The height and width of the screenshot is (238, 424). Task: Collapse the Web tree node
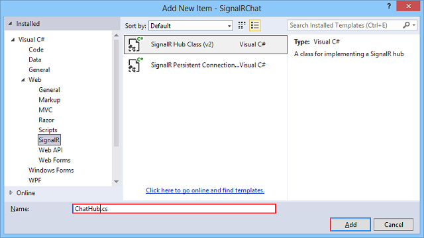23,80
